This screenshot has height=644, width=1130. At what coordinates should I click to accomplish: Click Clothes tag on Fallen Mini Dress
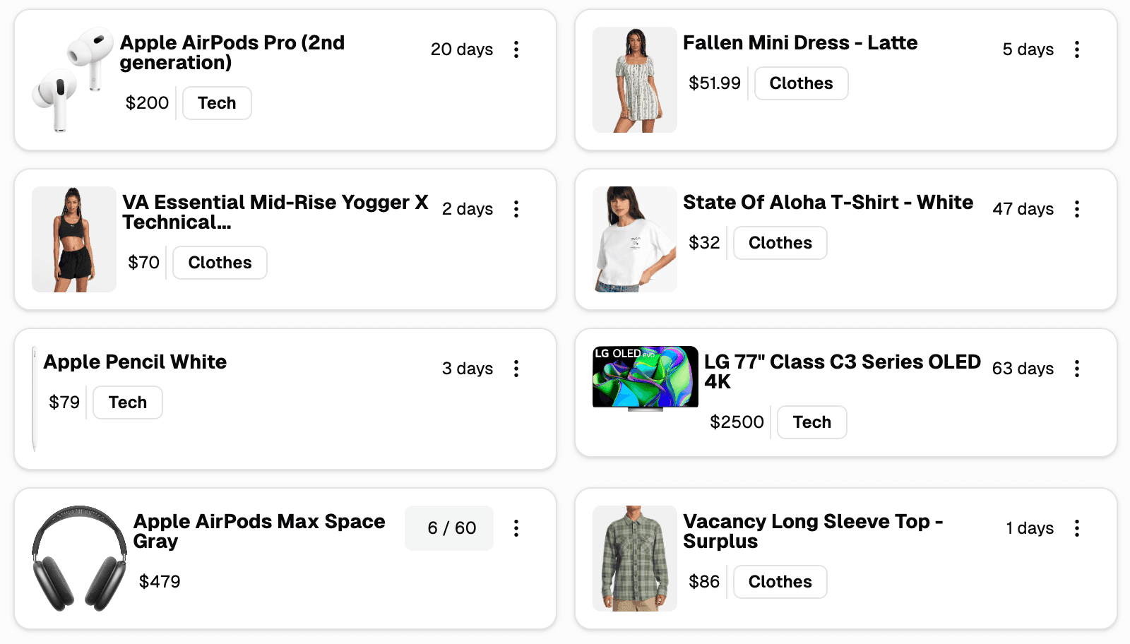pos(801,83)
